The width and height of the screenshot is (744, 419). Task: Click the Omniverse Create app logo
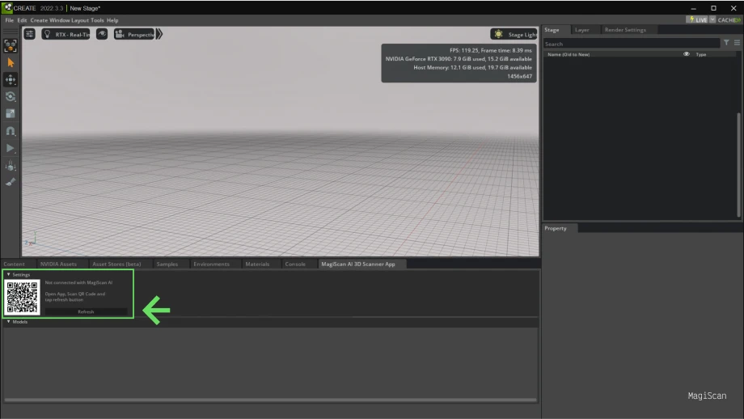[7, 7]
